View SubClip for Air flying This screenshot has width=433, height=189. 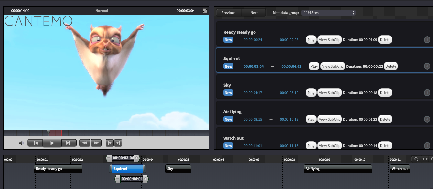(x=330, y=119)
